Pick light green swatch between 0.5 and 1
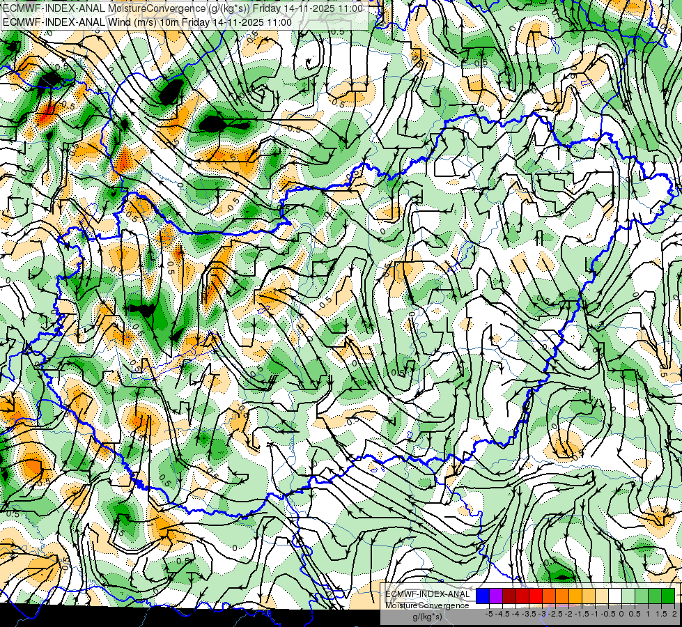This screenshot has width=682, height=627. point(642,596)
